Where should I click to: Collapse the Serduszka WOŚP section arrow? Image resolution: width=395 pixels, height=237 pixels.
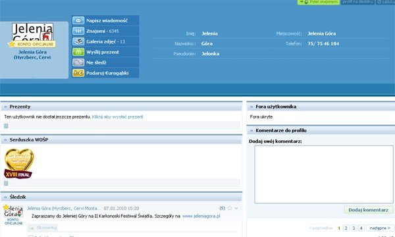click(5, 140)
